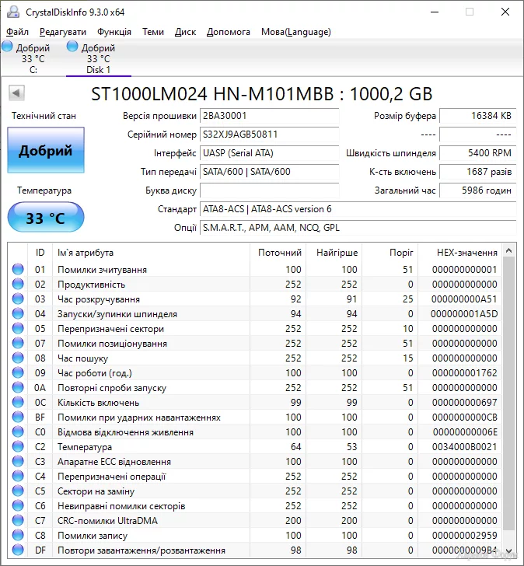
Task: Open the Редагувати menu
Action: pos(63,32)
